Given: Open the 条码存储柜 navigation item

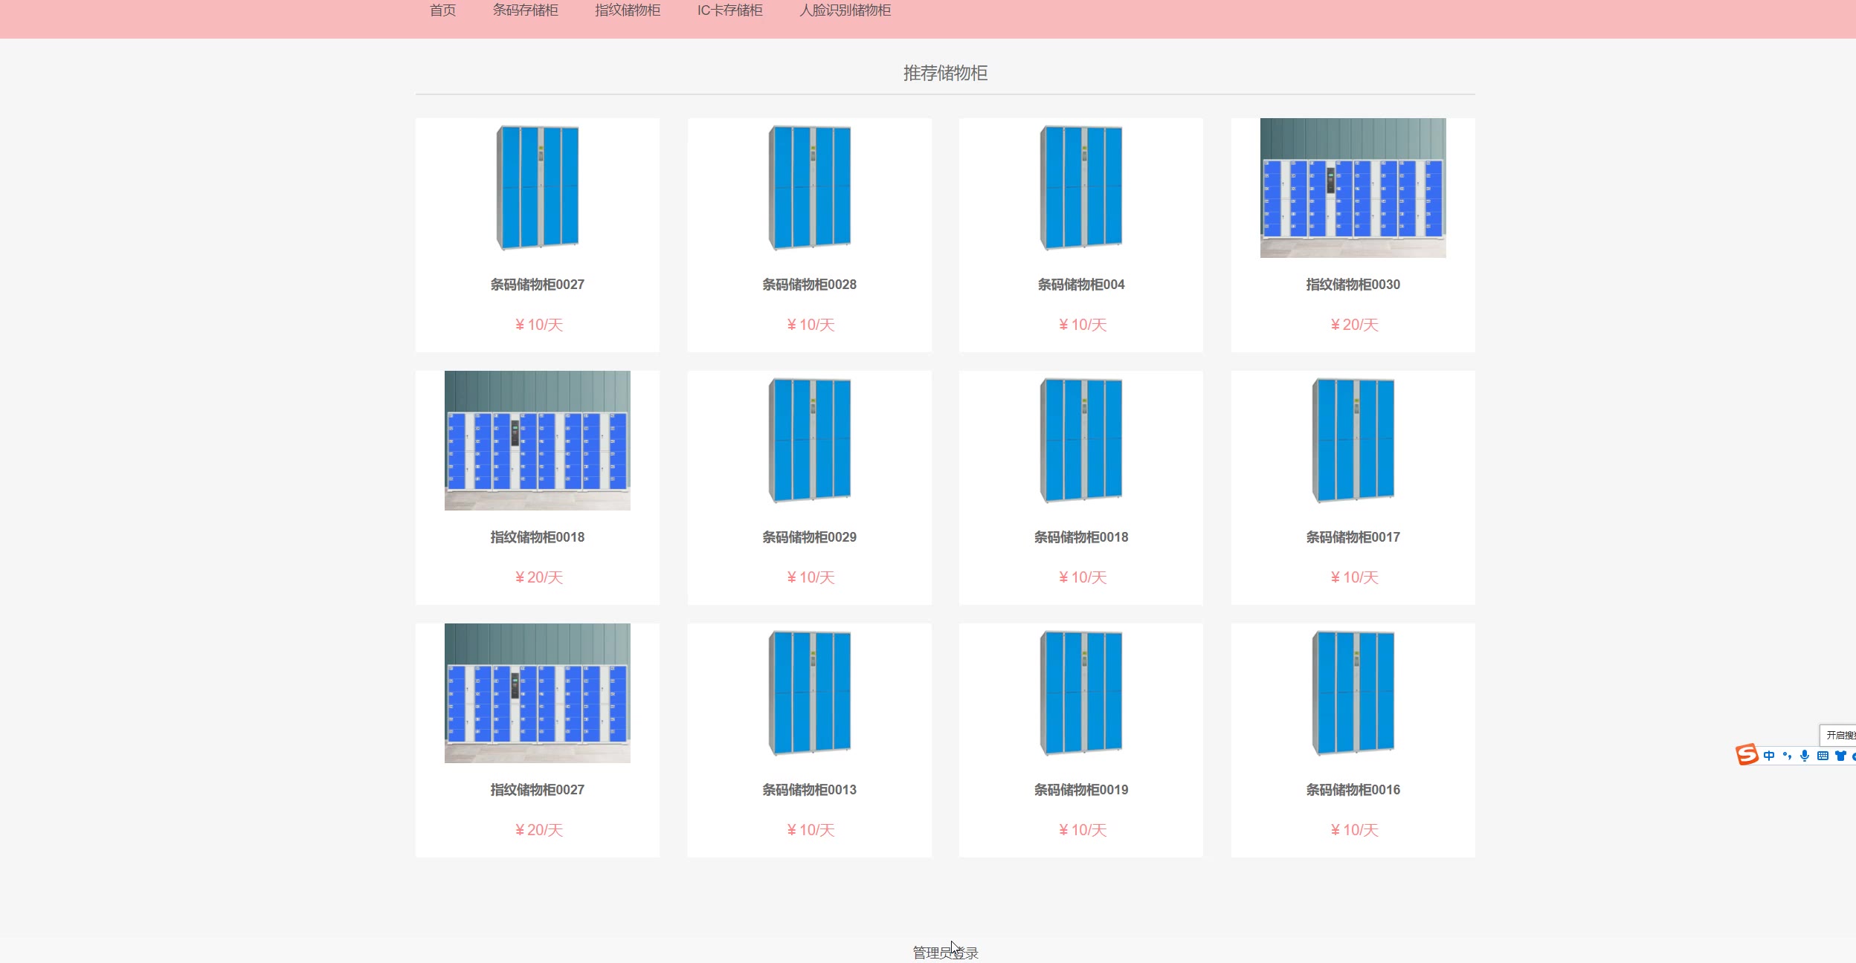Looking at the screenshot, I should click(x=525, y=10).
